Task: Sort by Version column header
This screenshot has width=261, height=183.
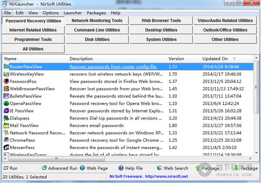Action: pyautogui.click(x=183, y=59)
